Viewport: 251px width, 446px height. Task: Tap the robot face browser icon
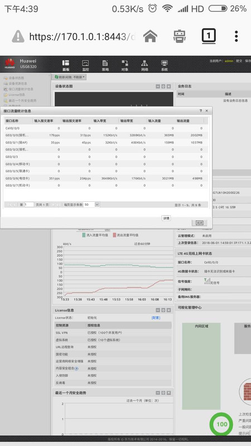[180, 36]
